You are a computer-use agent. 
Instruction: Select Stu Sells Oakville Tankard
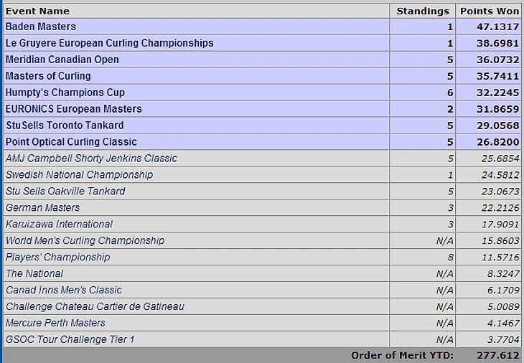(65, 191)
